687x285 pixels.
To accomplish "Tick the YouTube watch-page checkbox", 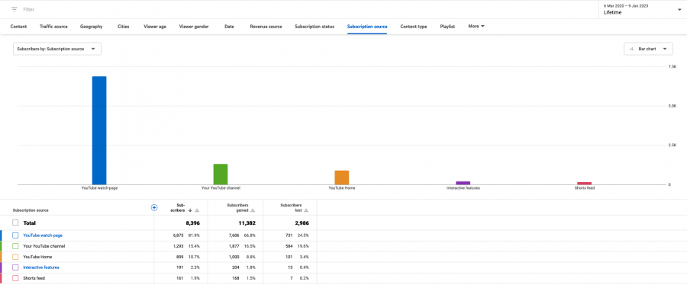I will pyautogui.click(x=15, y=235).
